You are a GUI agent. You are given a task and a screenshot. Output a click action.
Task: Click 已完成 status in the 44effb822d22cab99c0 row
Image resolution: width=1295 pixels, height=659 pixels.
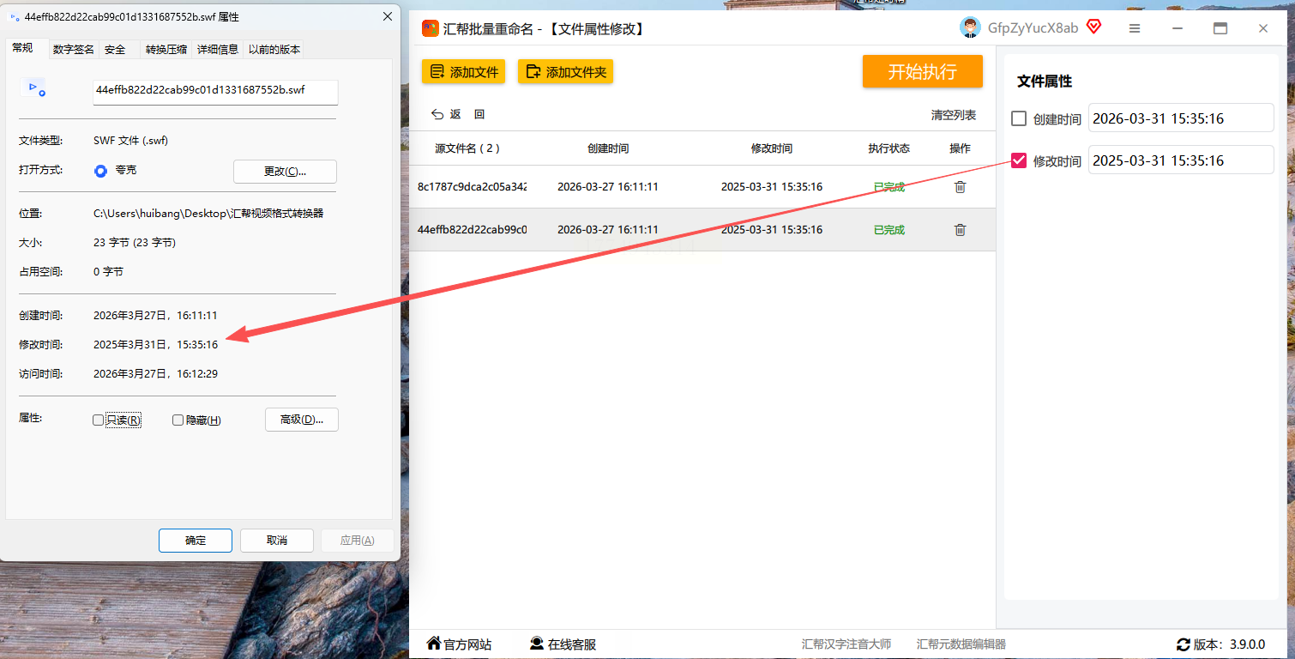coord(888,230)
